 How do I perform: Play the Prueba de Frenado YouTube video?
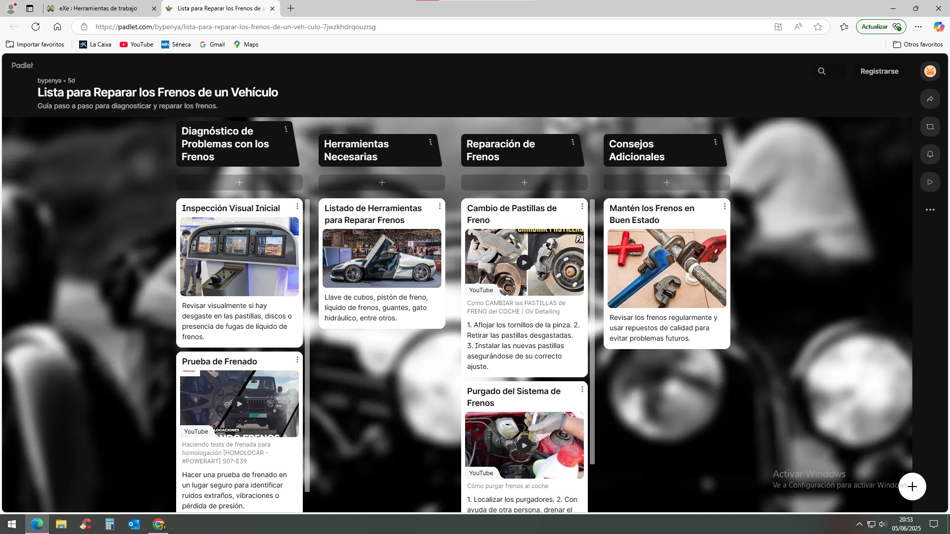point(239,404)
